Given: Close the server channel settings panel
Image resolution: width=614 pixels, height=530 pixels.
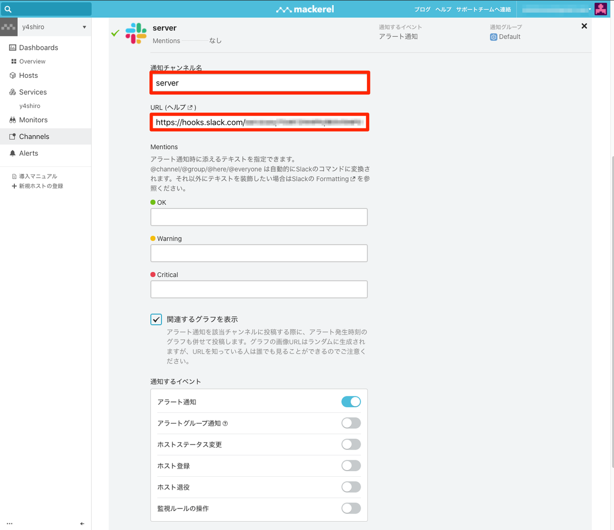Looking at the screenshot, I should [x=584, y=26].
